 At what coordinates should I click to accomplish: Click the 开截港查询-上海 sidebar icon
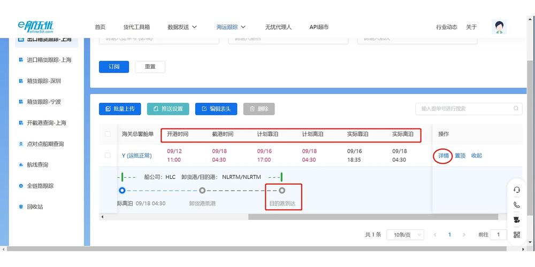point(21,123)
